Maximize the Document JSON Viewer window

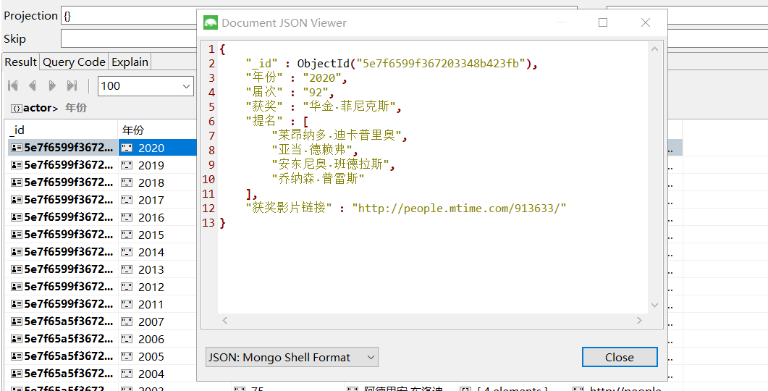[603, 22]
